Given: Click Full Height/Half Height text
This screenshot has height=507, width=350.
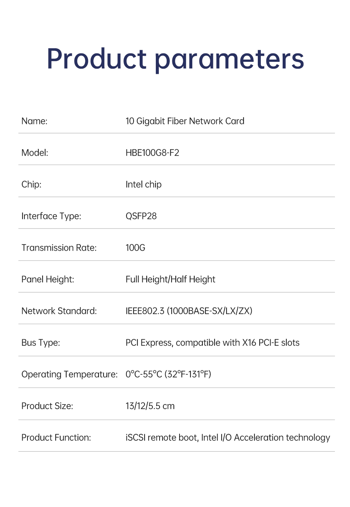Looking at the screenshot, I should click(170, 279).
